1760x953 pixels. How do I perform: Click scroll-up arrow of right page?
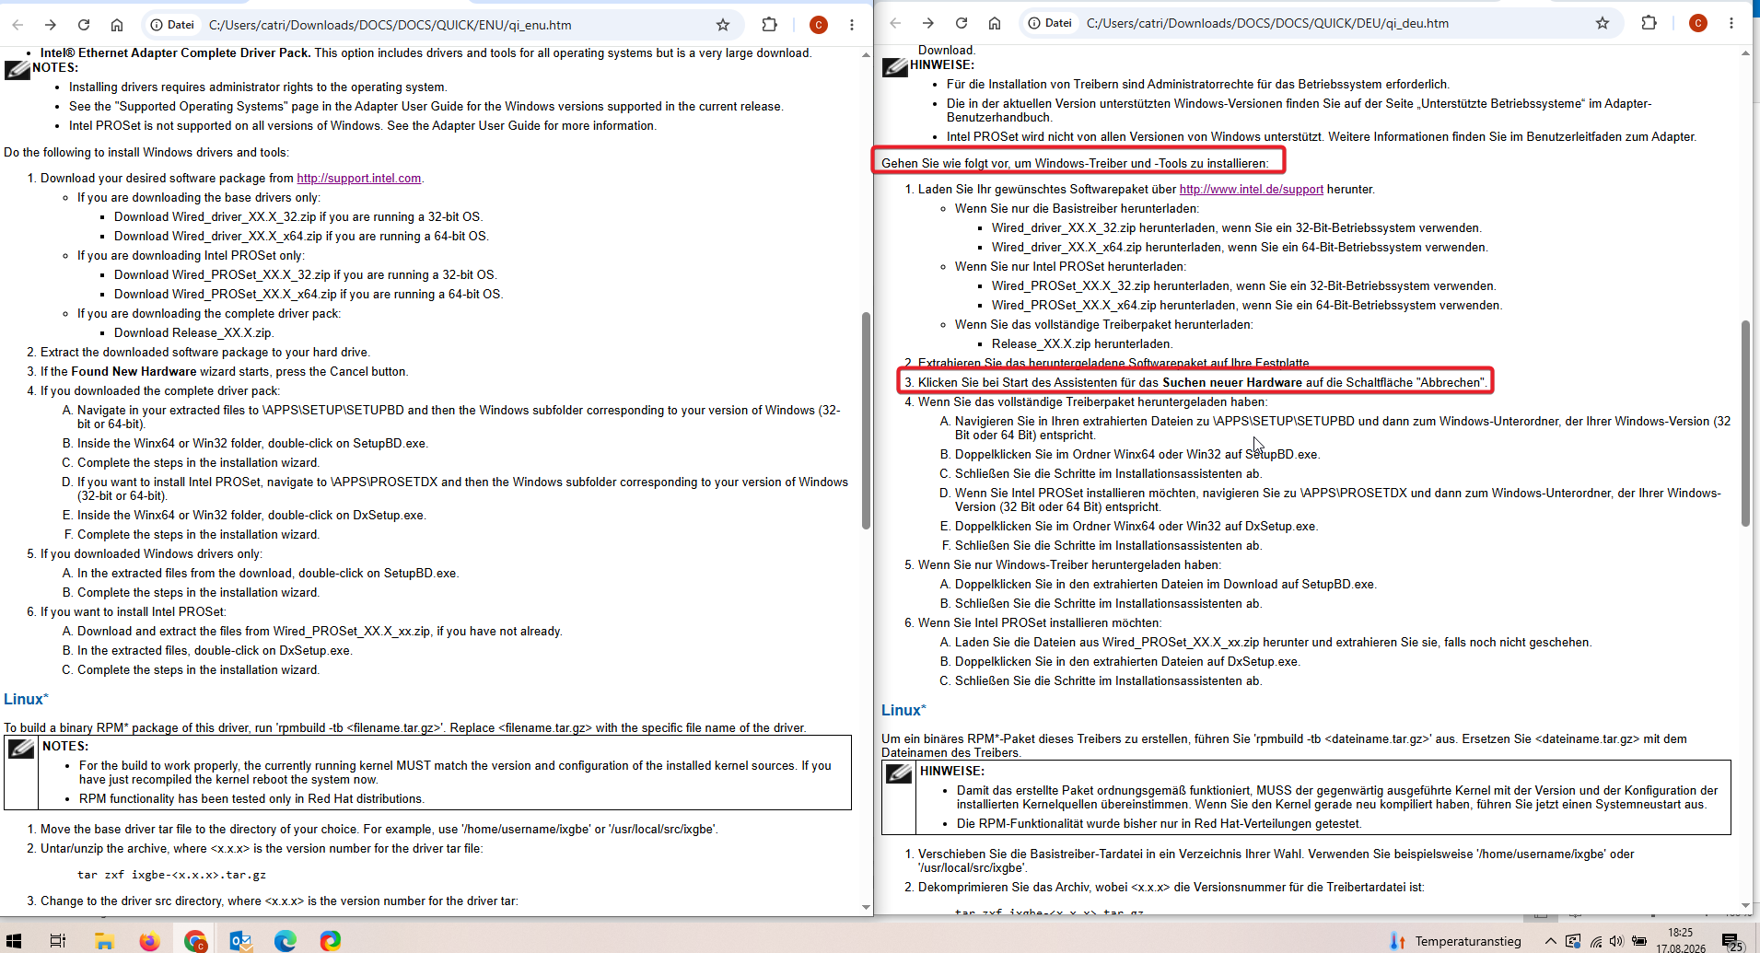point(1745,52)
